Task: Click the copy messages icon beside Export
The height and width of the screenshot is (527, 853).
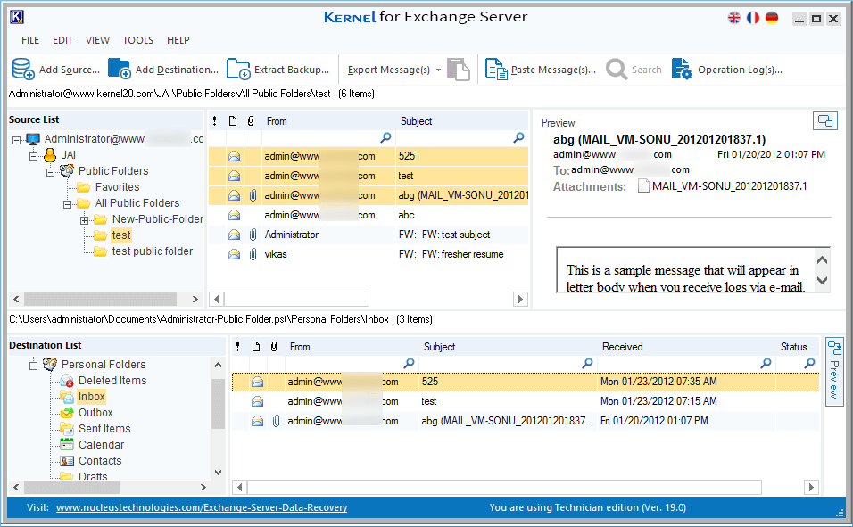Action: 458,70
